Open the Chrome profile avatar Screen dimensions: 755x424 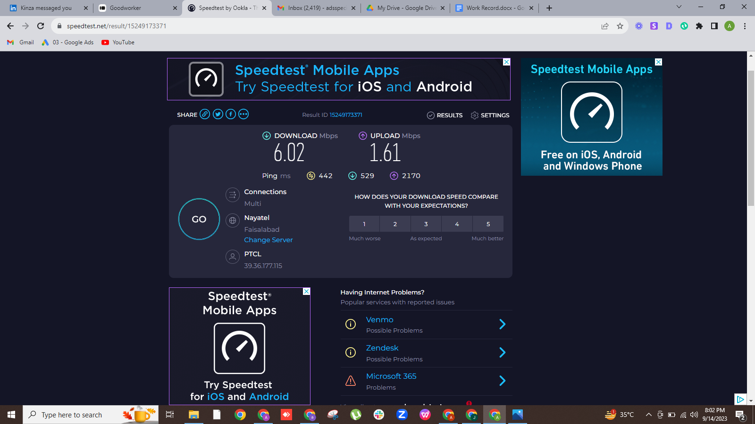730,26
